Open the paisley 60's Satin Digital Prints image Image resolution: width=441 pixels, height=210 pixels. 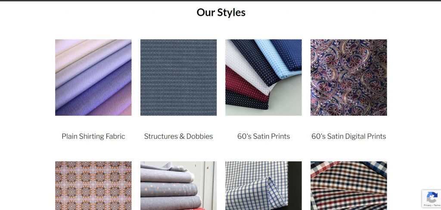(x=349, y=77)
